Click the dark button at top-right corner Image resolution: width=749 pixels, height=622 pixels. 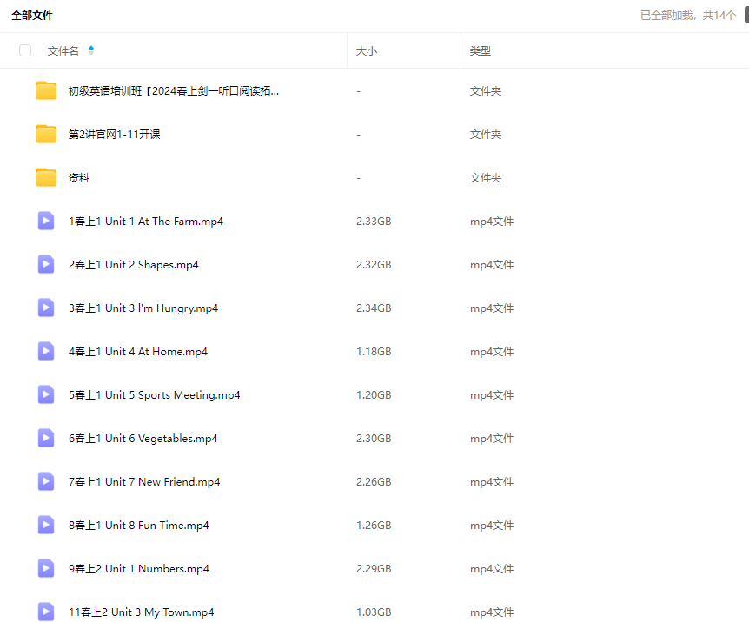click(745, 15)
